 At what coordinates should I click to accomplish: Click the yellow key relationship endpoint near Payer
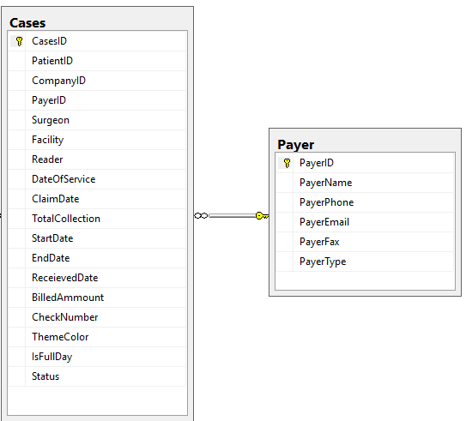262,215
